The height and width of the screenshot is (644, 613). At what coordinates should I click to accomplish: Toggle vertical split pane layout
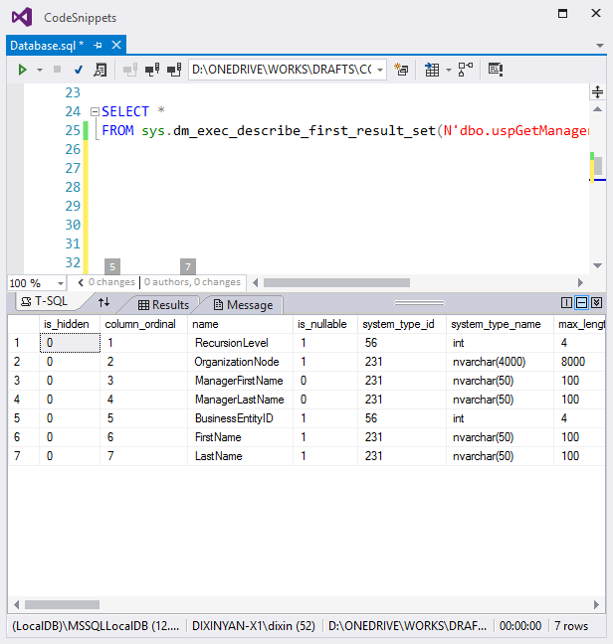pos(566,303)
